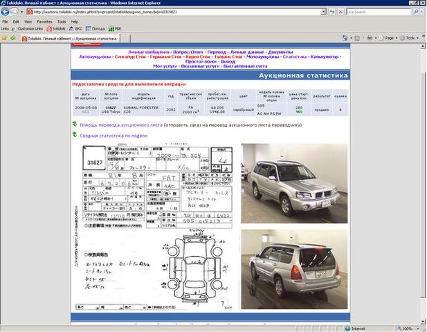This screenshot has width=427, height=332.
Task: Open Оказанные услуги link
Action: click(200, 66)
